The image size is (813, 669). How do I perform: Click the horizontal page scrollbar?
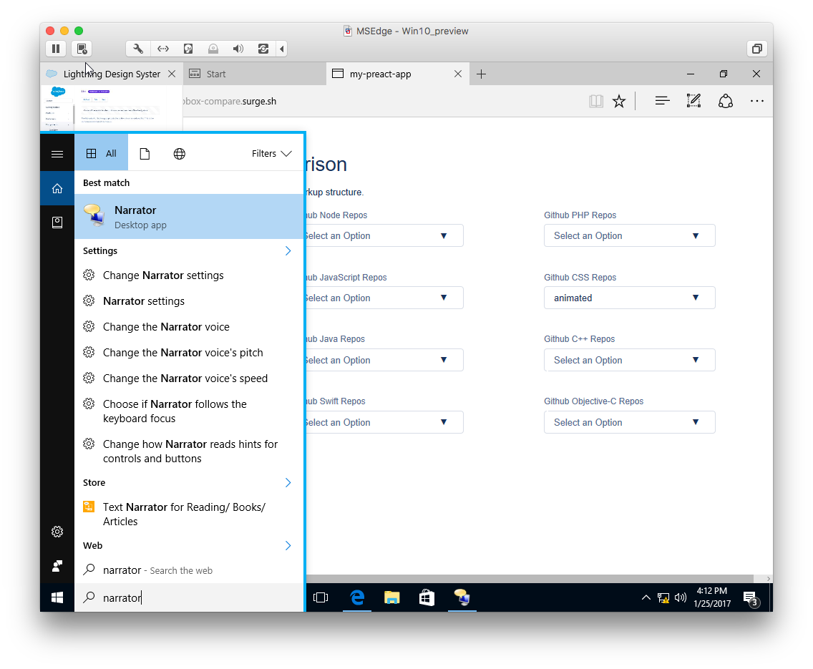[529, 578]
